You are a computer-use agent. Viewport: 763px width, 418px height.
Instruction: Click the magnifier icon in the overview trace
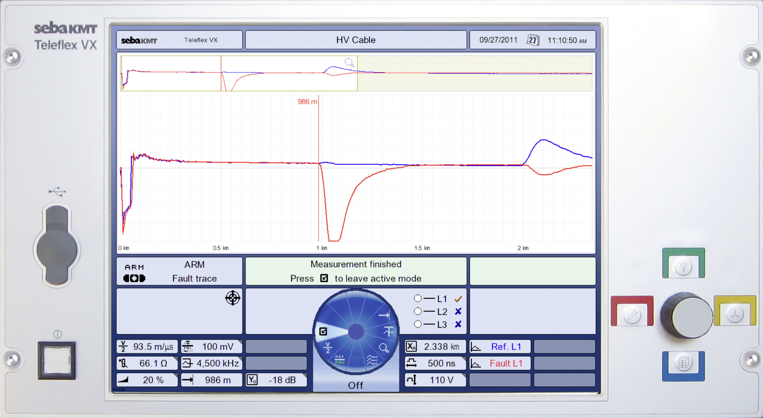(x=349, y=62)
